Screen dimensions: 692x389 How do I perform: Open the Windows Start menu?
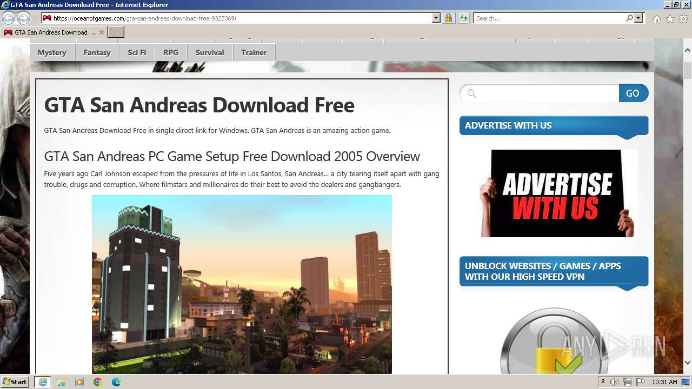click(x=15, y=381)
